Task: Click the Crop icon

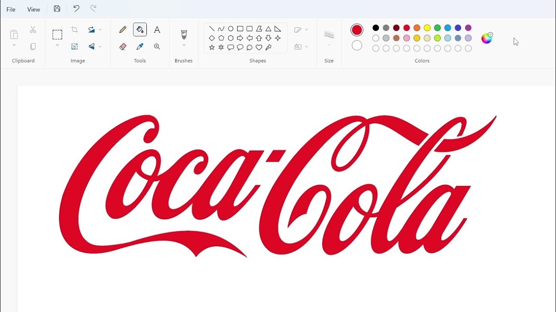Action: click(x=75, y=29)
